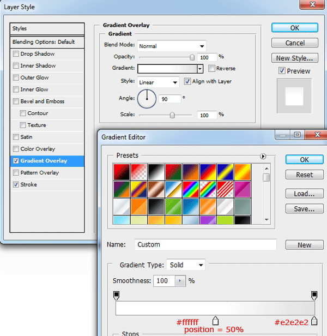This screenshot has width=327, height=336.
Task: Click the Angle dial control
Action: [147, 99]
